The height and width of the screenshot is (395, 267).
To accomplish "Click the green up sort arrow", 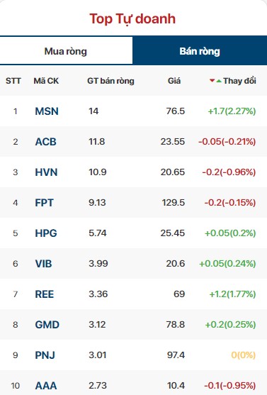I will click(219, 81).
